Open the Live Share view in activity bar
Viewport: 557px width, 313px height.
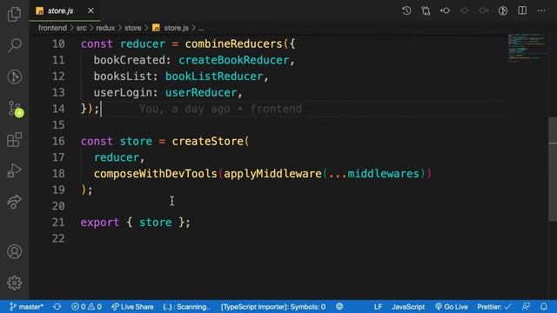coord(14,202)
